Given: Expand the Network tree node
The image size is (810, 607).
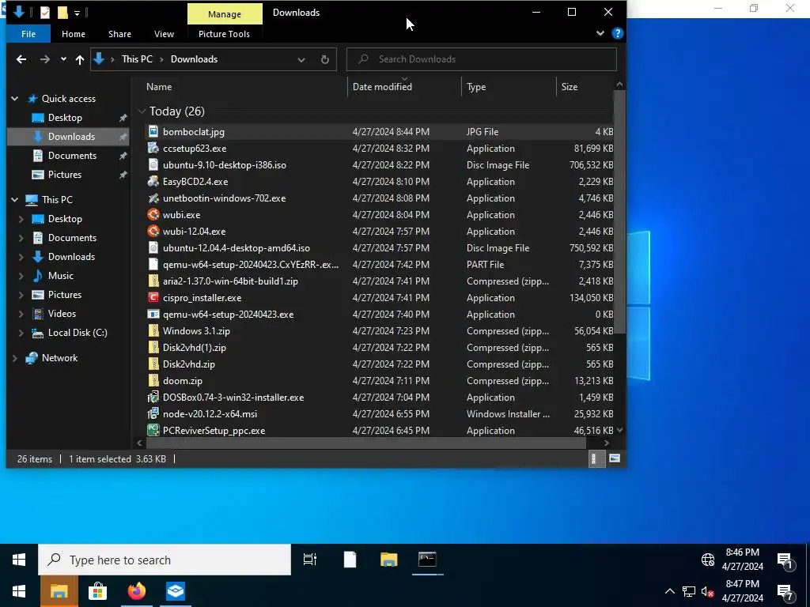Looking at the screenshot, I should click(15, 358).
